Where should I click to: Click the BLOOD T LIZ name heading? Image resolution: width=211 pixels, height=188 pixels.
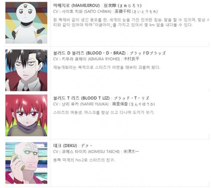click(x=81, y=98)
